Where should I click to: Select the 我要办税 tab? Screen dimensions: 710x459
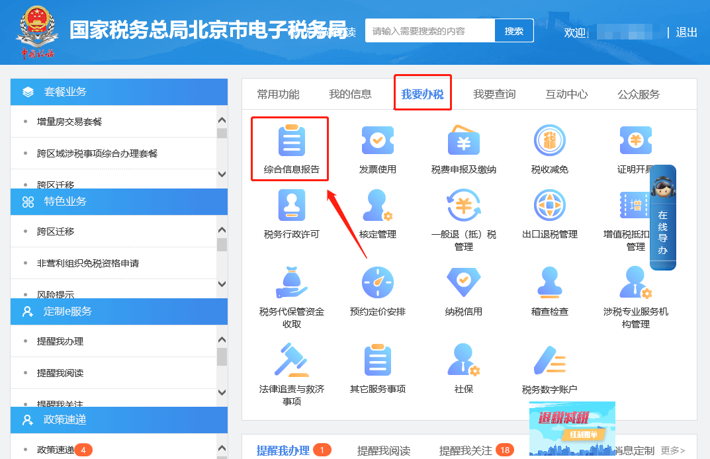coord(422,94)
